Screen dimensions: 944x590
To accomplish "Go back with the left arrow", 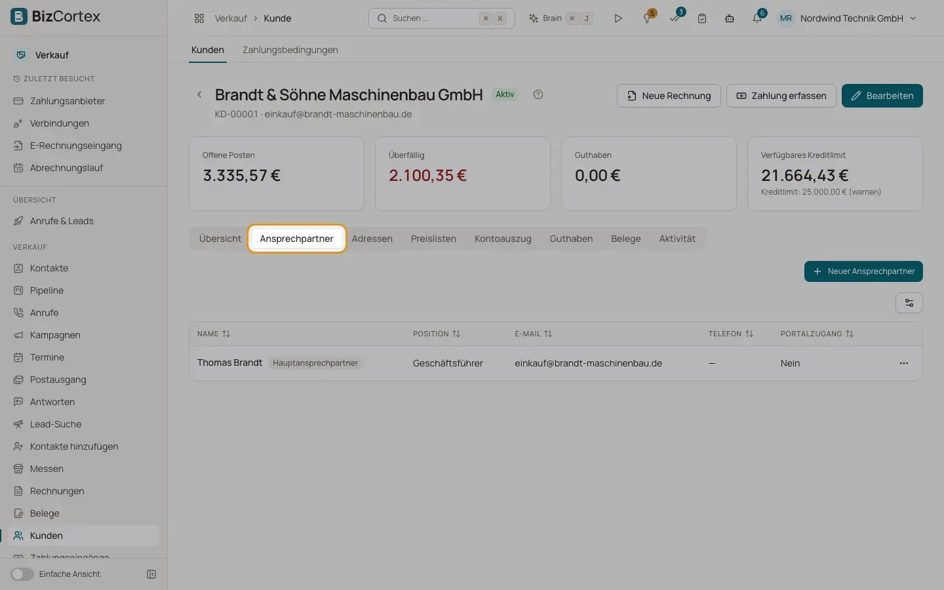I will [199, 94].
